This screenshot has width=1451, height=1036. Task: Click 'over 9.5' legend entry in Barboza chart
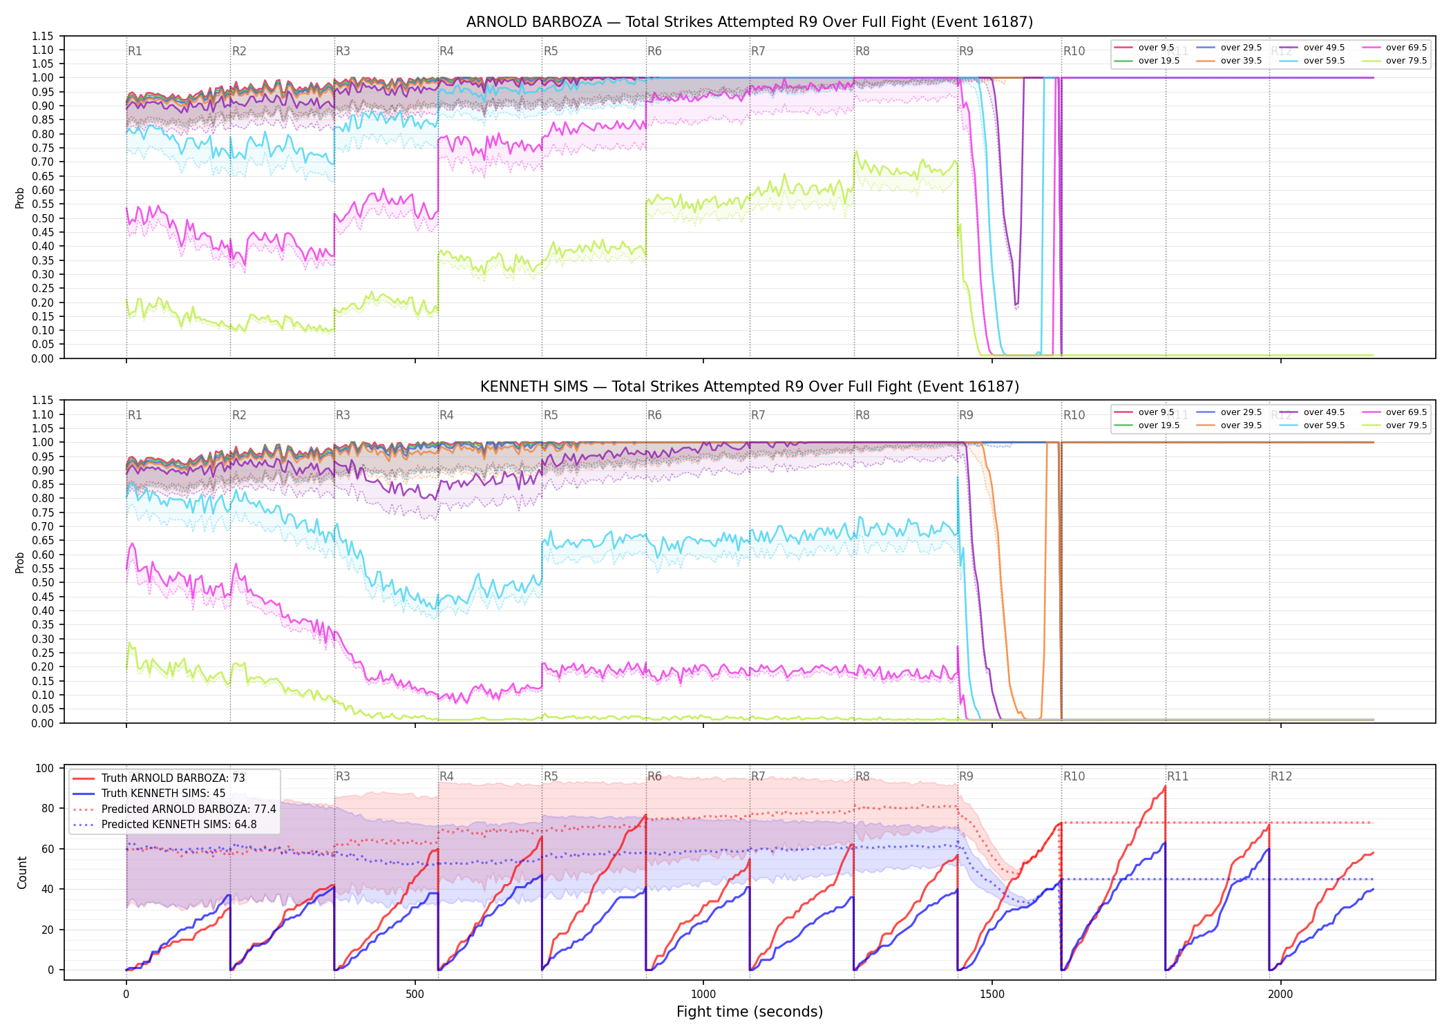1144,48
